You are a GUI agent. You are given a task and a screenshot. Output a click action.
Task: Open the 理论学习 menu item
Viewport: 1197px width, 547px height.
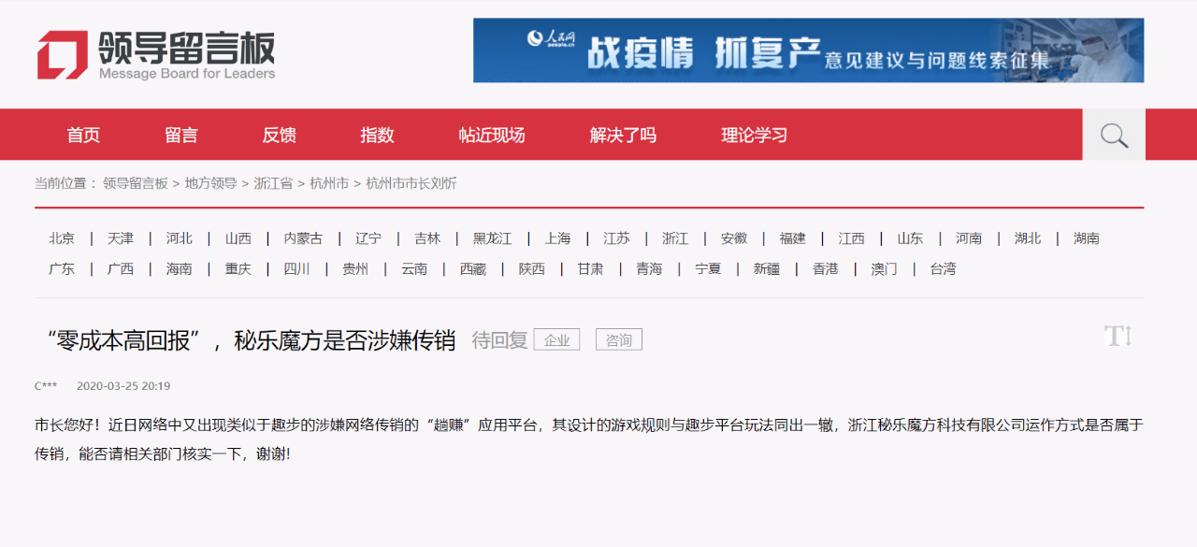(754, 136)
